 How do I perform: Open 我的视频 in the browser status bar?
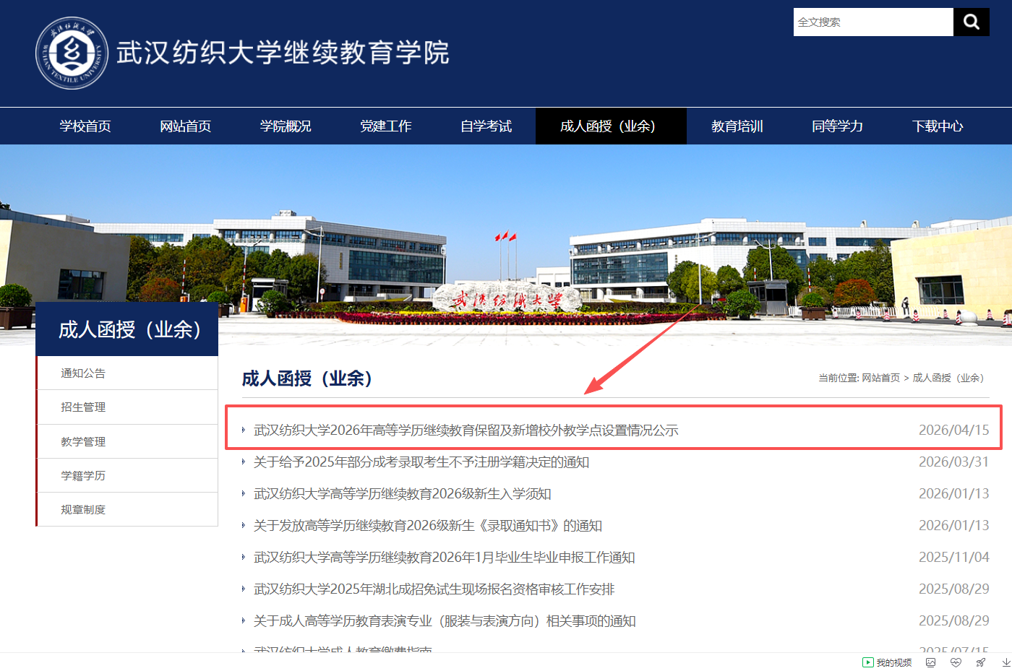point(887,662)
